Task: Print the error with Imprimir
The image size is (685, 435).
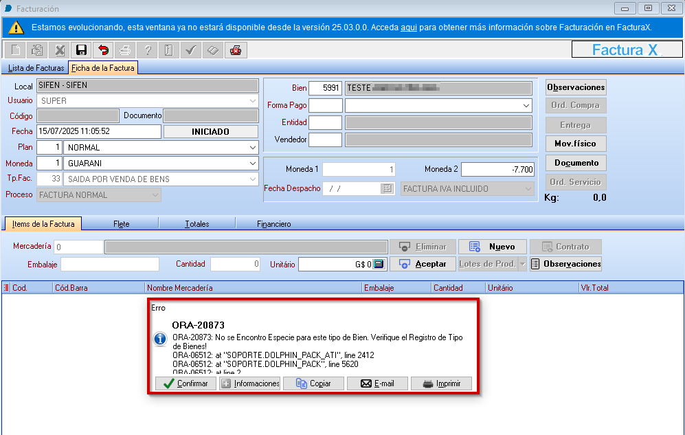Action: [441, 383]
